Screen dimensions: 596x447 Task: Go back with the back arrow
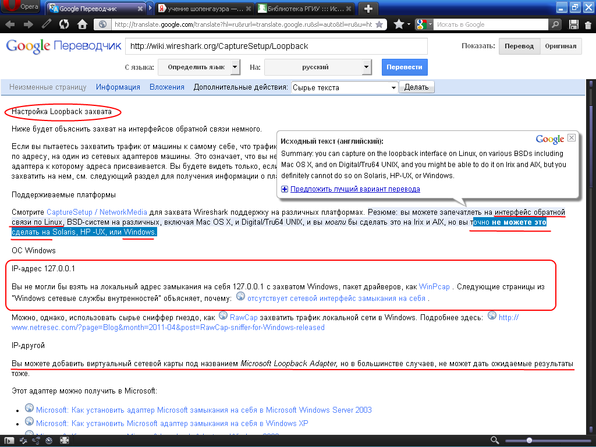tap(10, 24)
